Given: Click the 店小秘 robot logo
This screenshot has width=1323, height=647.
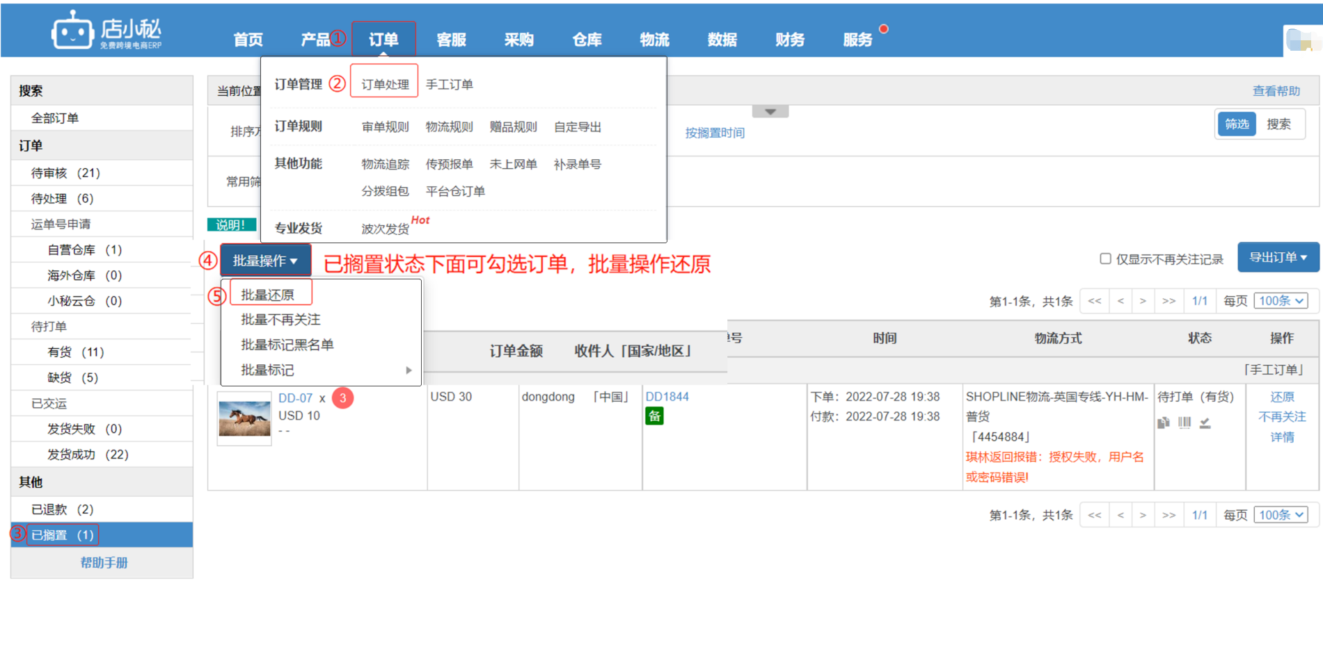Looking at the screenshot, I should coord(72,31).
